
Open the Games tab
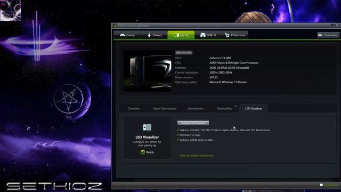tap(127, 35)
